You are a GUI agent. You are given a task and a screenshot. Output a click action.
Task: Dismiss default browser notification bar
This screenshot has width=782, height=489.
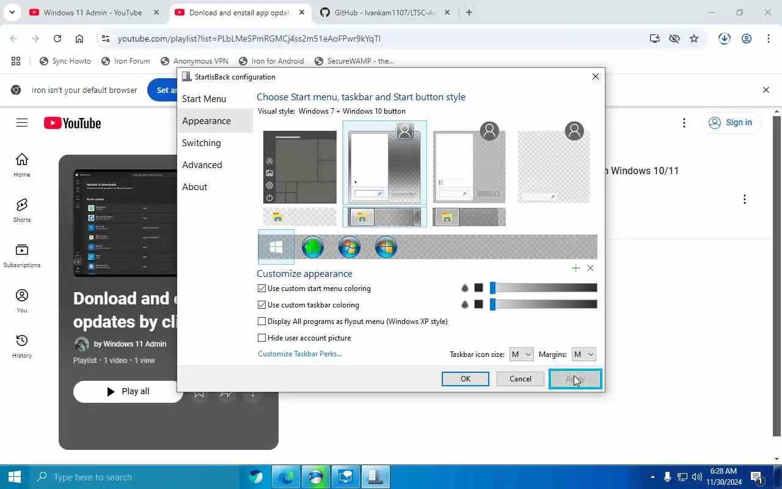coord(766,90)
